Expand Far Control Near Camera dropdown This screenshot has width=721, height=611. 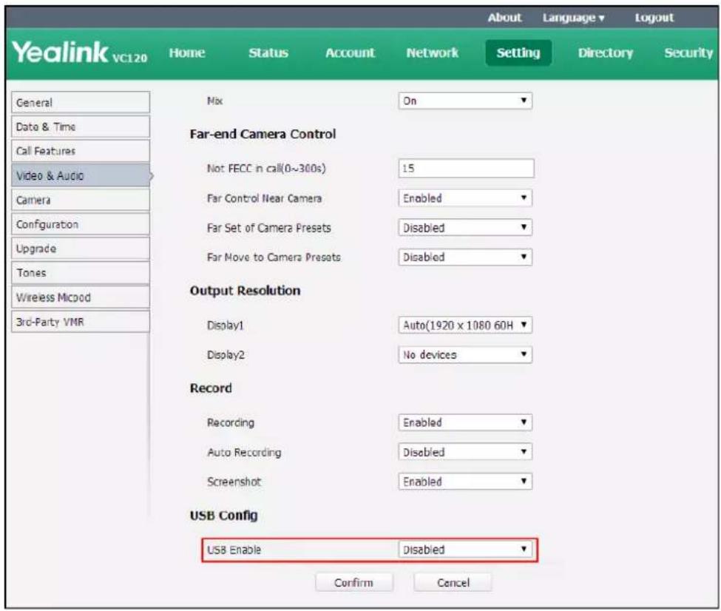click(465, 198)
